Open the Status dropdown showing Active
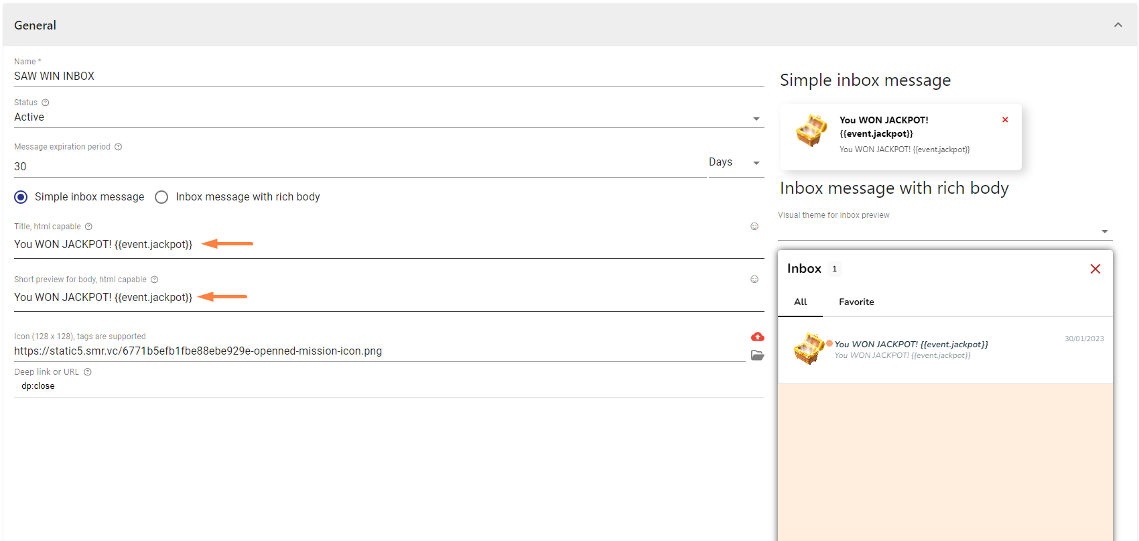Image resolution: width=1139 pixels, height=541 pixels. tap(389, 118)
